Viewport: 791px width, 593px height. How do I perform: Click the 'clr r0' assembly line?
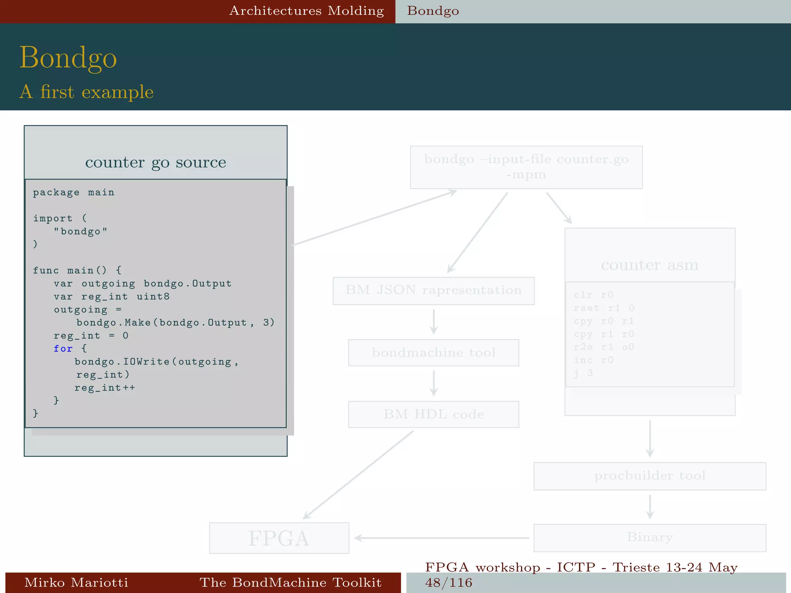[593, 295]
